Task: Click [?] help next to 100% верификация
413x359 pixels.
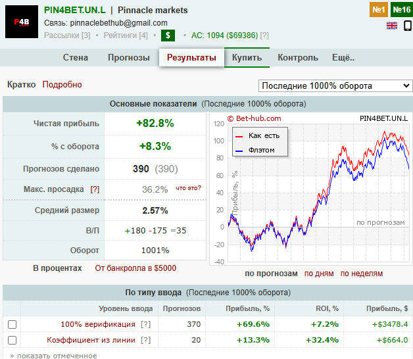Action: point(145,324)
